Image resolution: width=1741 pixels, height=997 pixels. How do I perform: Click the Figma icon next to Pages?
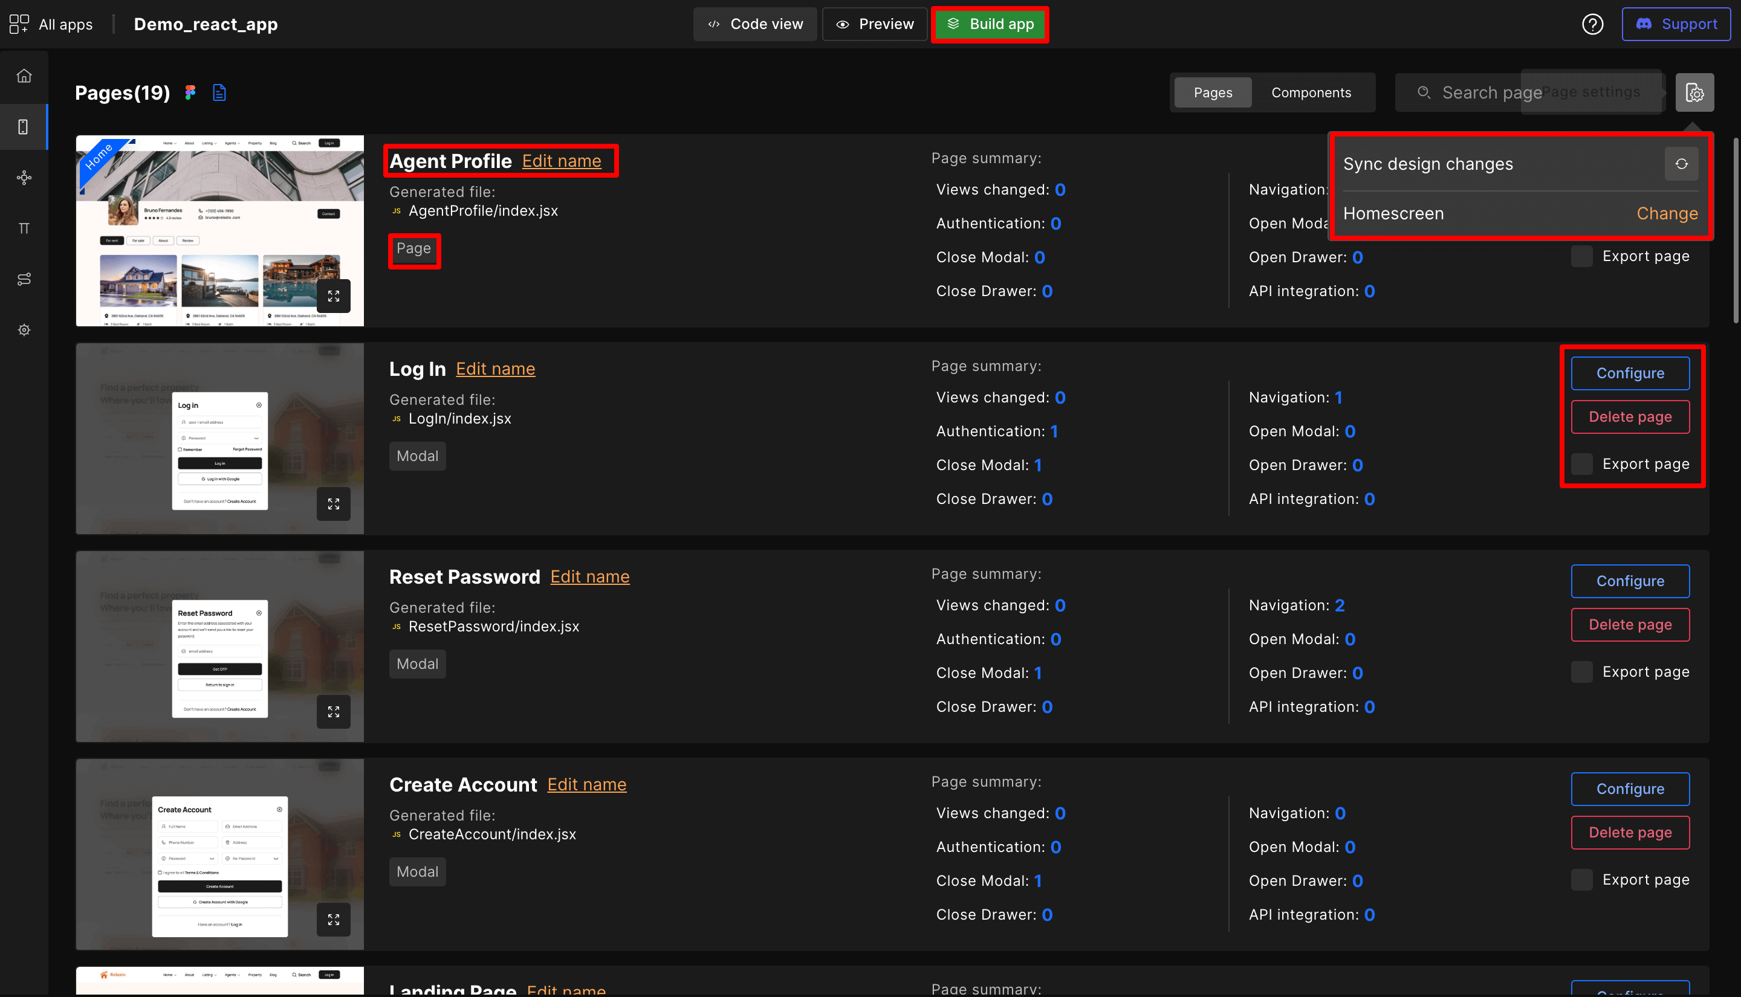(190, 92)
